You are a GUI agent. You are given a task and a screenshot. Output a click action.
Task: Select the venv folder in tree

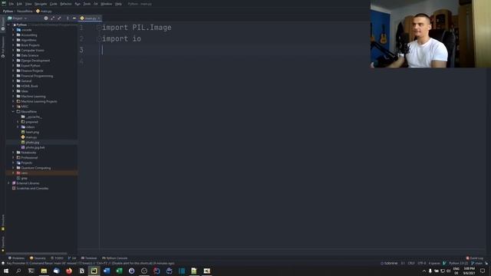click(25, 173)
